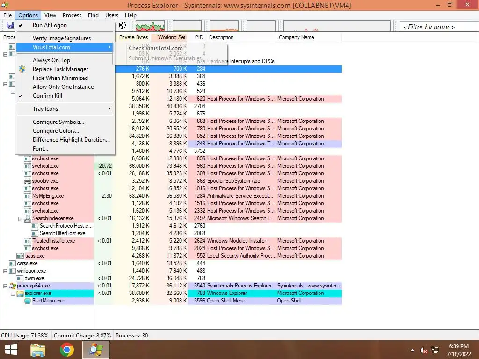Click the procexp64.exe process icon

(13, 286)
